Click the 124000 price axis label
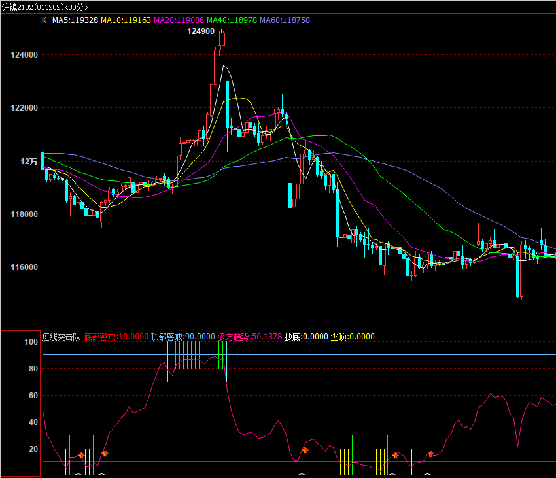Image resolution: width=556 pixels, height=478 pixels. click(x=24, y=55)
